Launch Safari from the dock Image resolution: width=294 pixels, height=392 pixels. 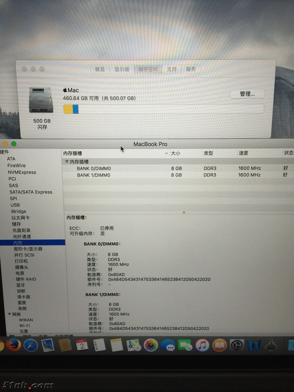tap(31, 345)
